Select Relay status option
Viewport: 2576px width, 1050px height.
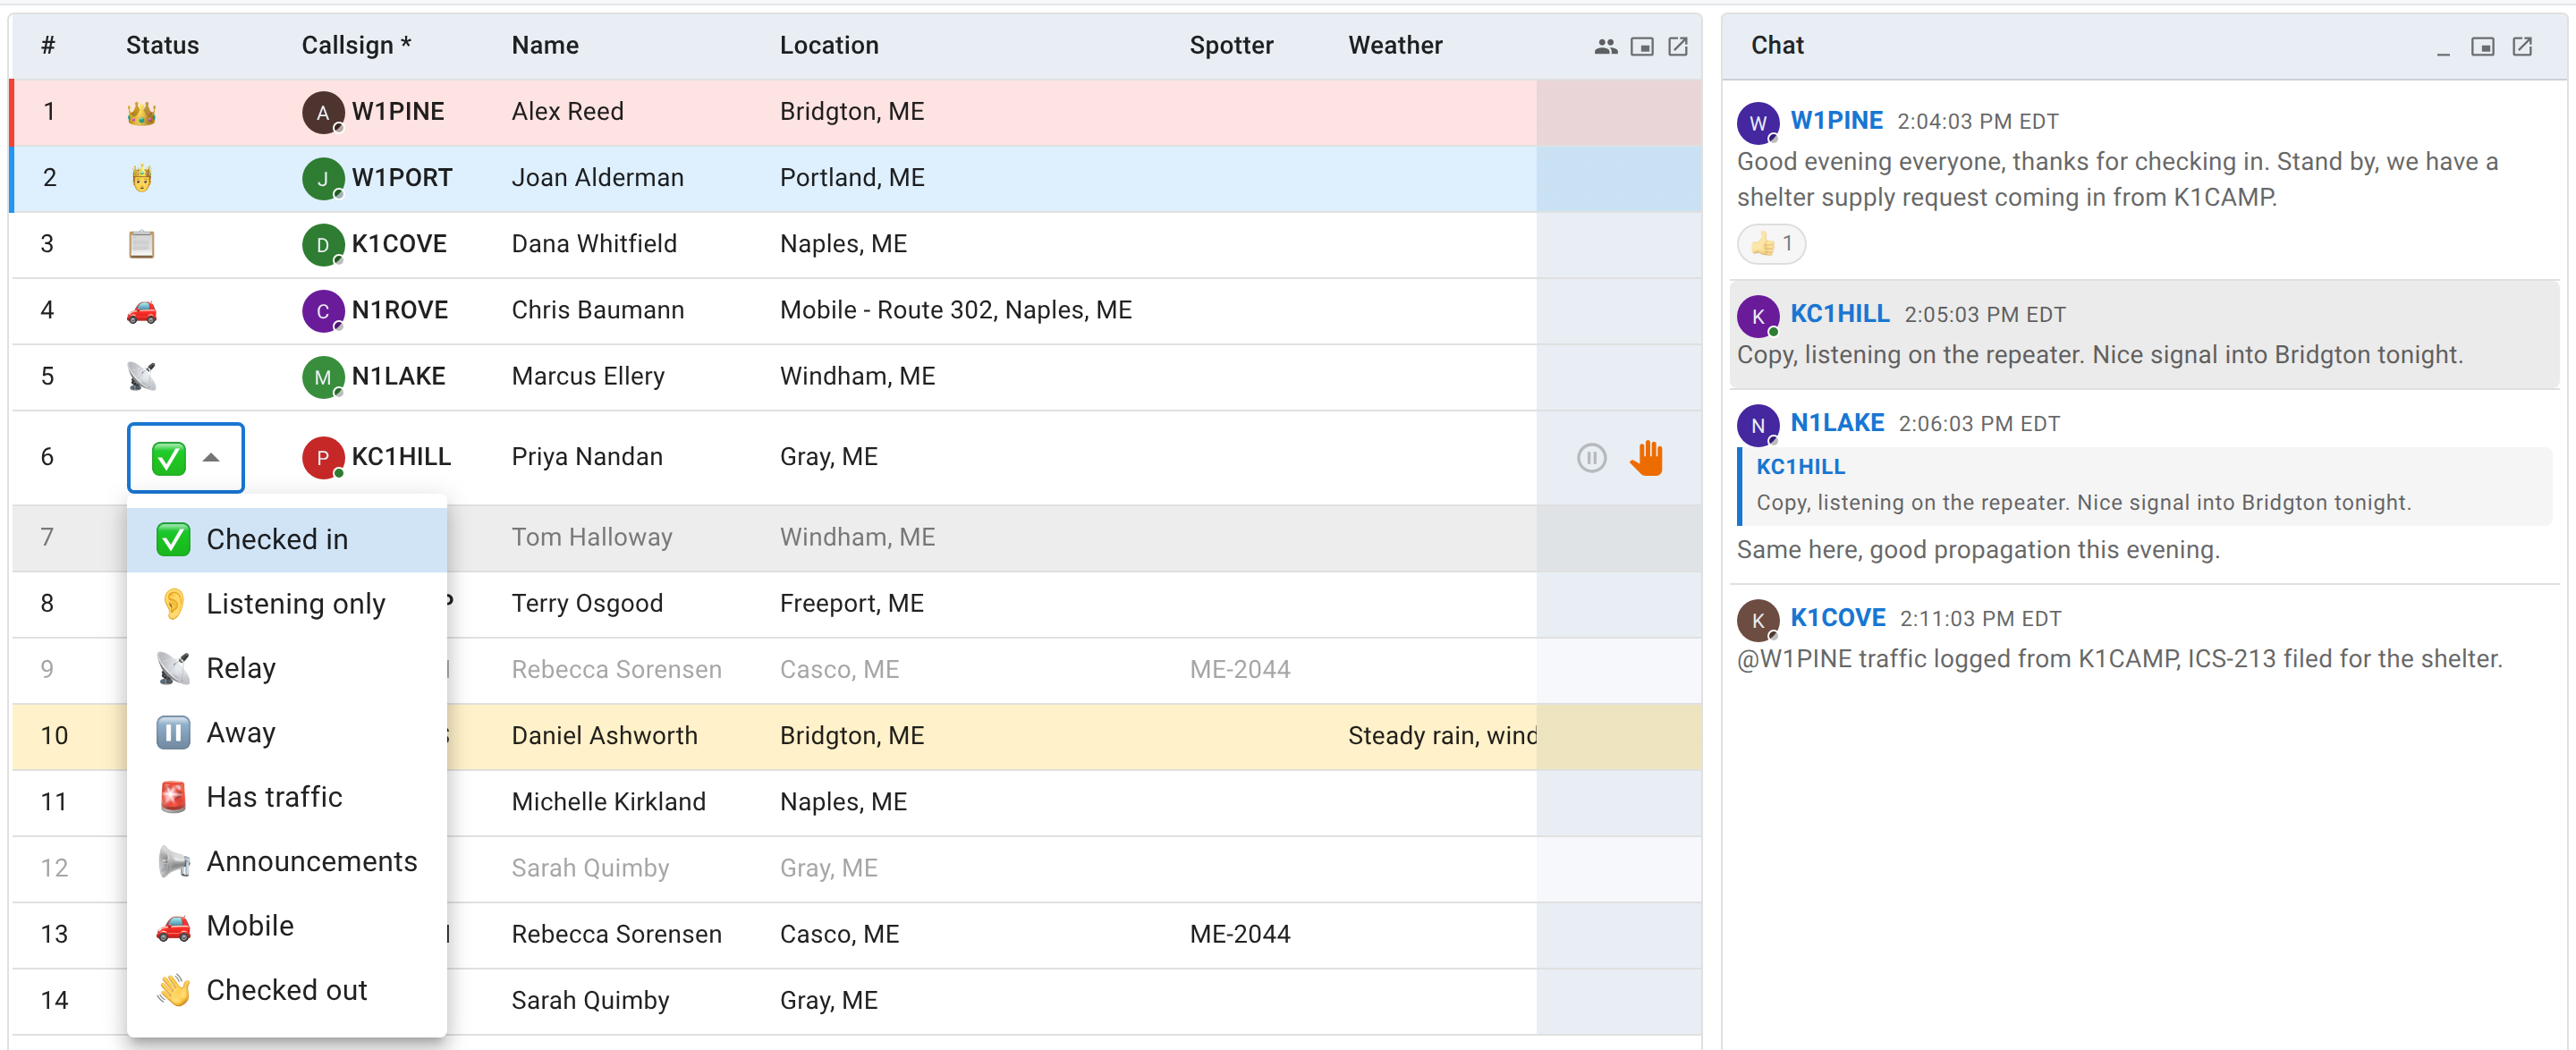pos(287,668)
